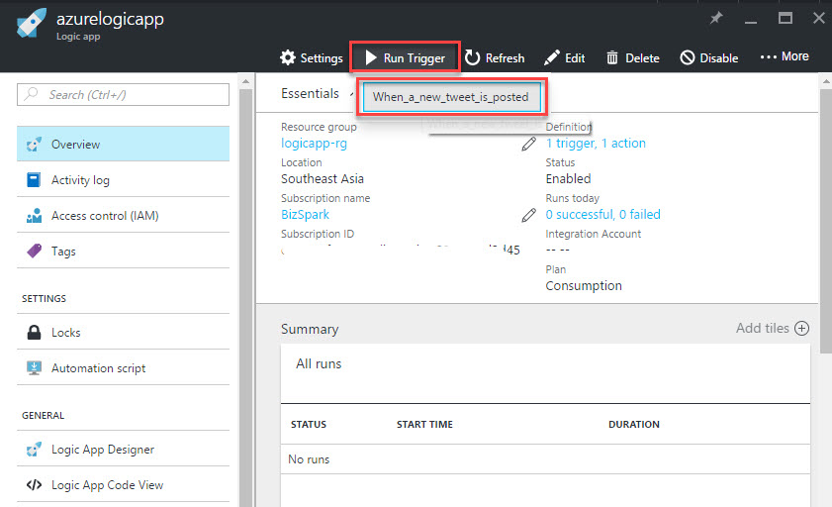The width and height of the screenshot is (832, 507).
Task: Open the More options ellipsis menu
Action: 785,56
